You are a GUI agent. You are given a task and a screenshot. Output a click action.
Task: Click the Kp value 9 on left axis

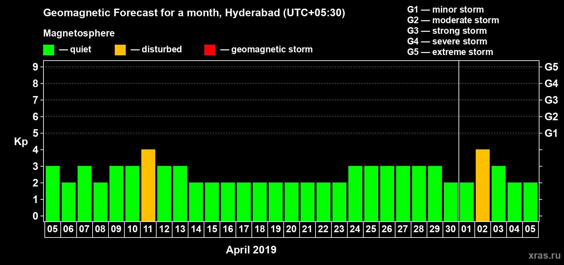35,67
